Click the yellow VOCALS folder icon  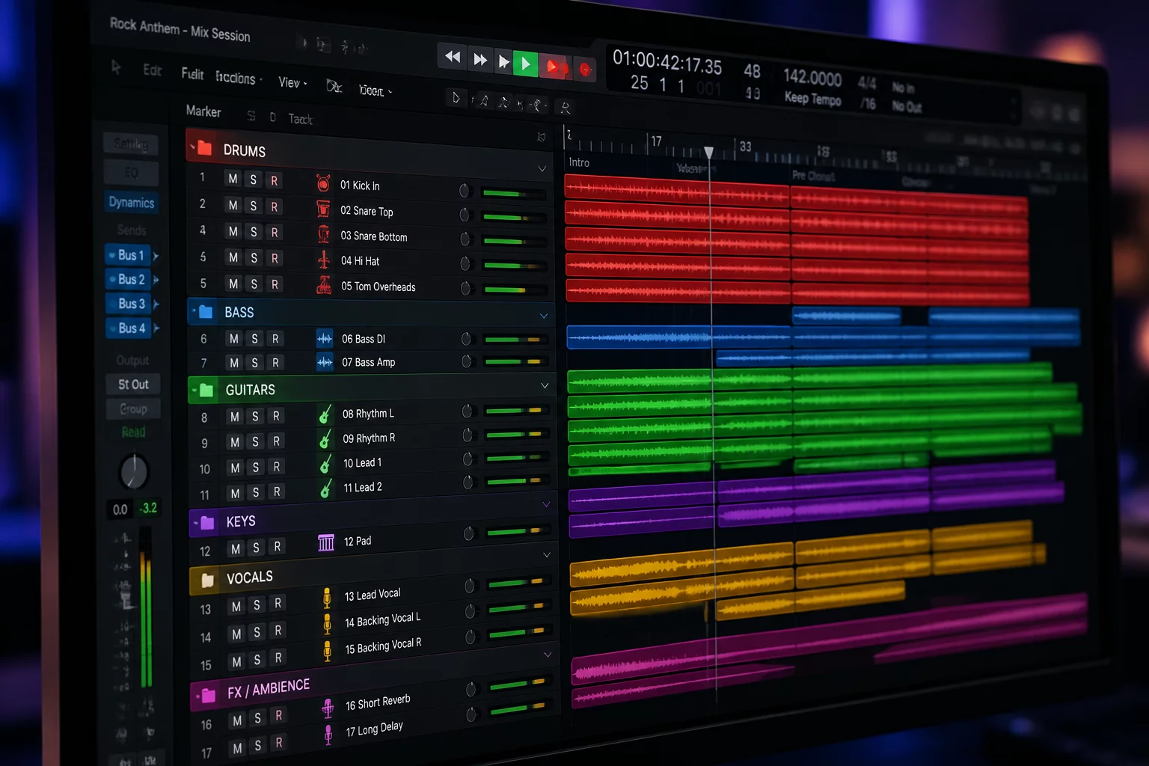coord(207,580)
